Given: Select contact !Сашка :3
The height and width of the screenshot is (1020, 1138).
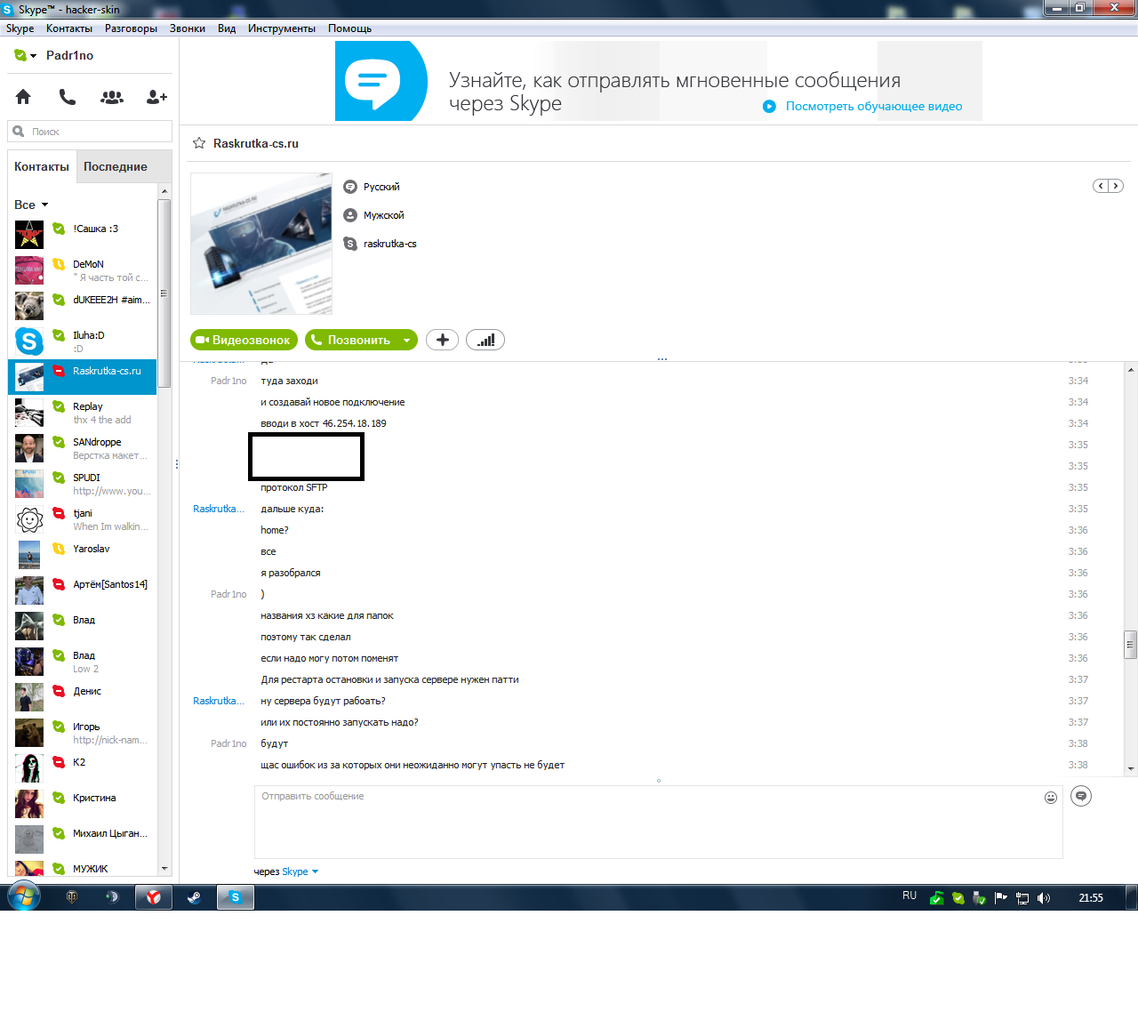Looking at the screenshot, I should [x=83, y=235].
